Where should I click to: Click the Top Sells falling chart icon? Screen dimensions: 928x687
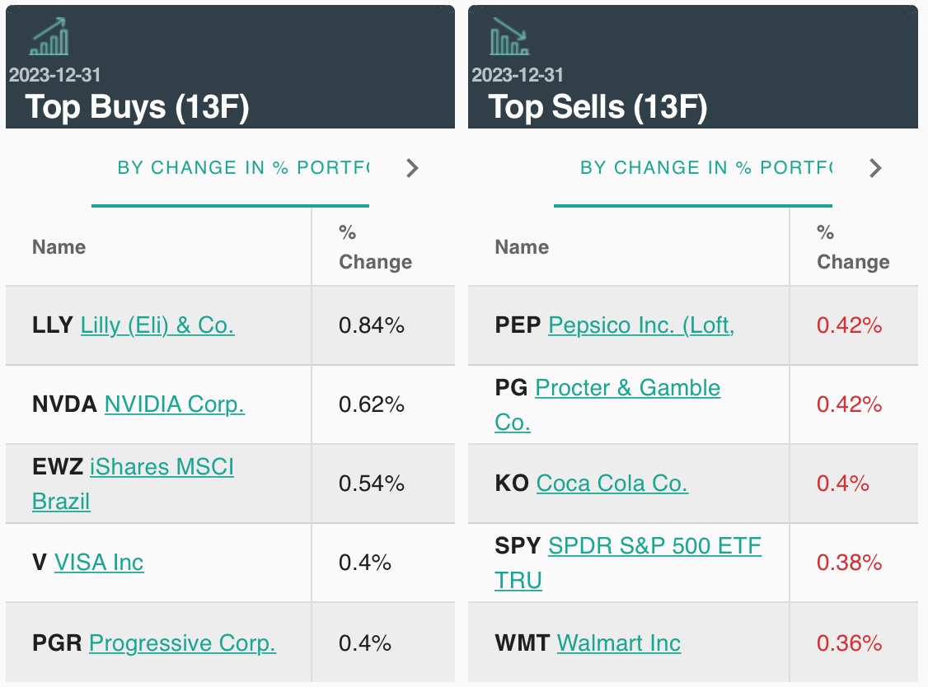(509, 38)
